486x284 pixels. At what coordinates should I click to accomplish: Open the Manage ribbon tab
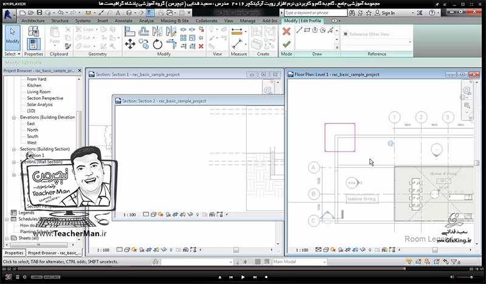click(x=248, y=21)
